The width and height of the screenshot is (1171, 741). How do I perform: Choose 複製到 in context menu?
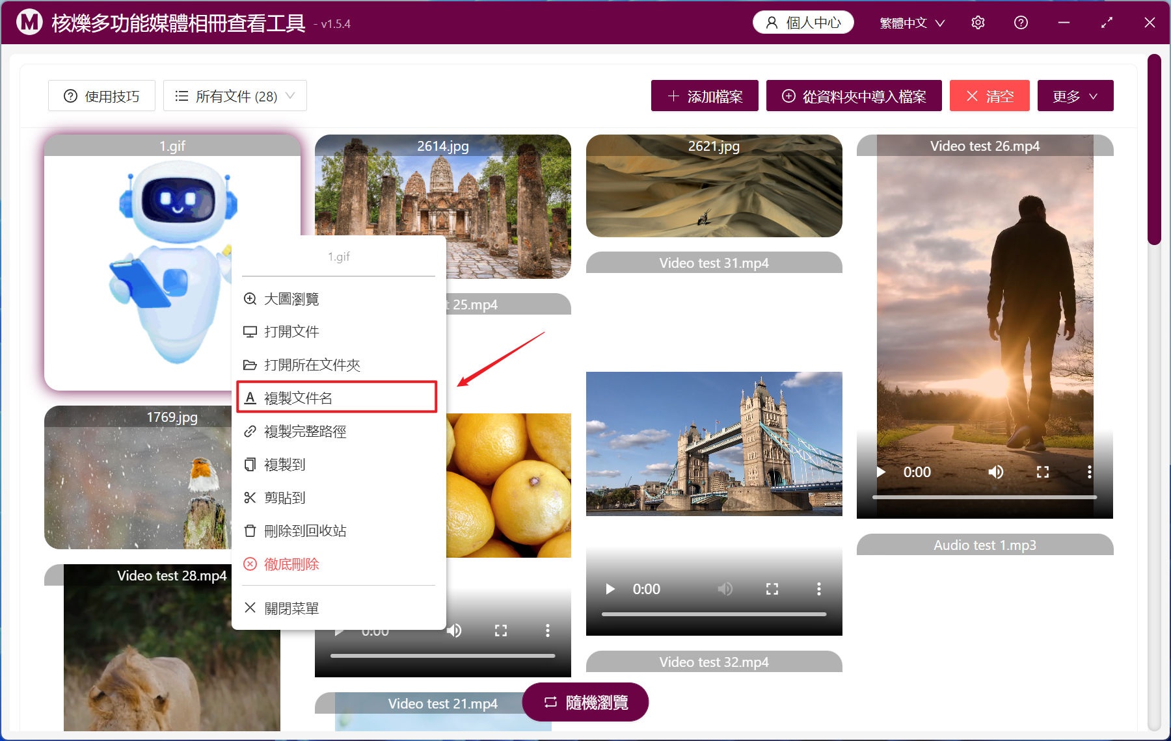pos(338,464)
